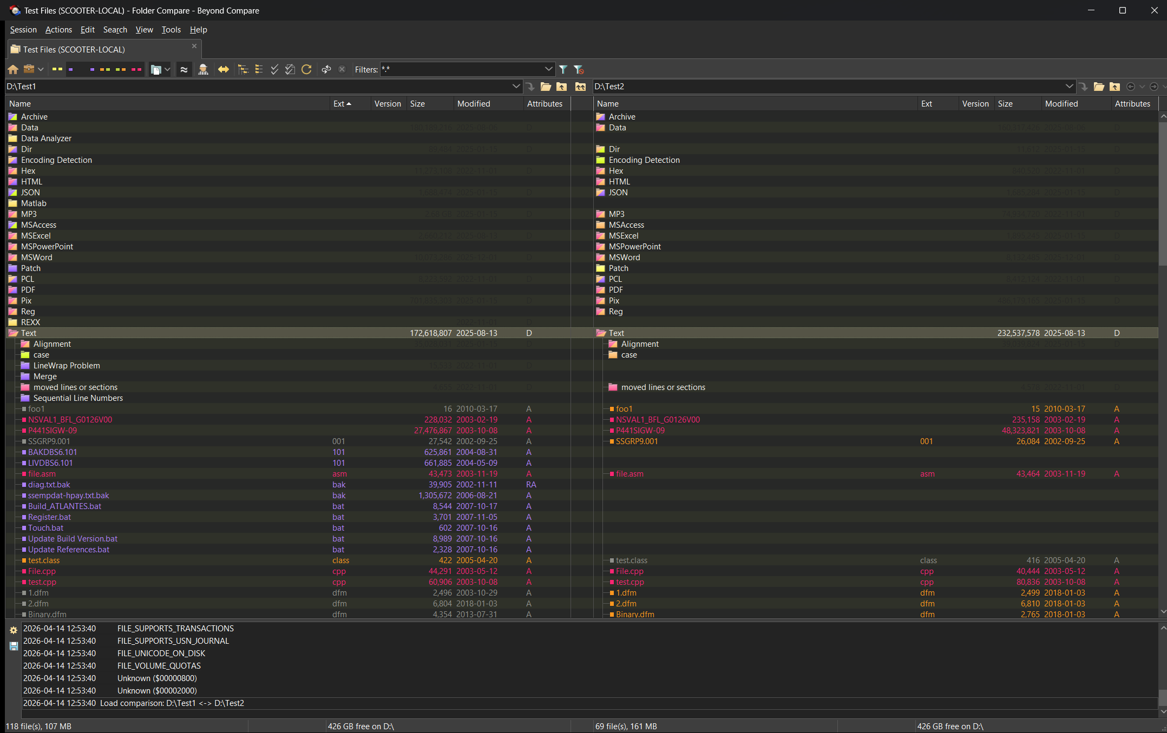Toggle the left purple-square display filter

pos(71,69)
